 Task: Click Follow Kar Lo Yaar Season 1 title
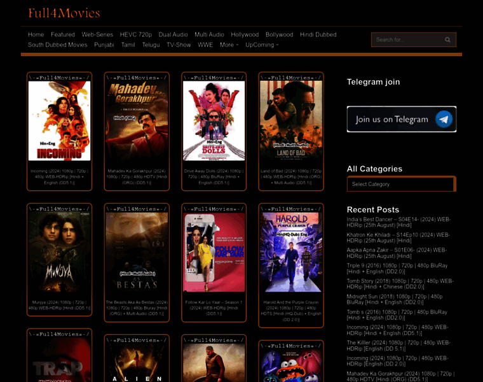[214, 308]
